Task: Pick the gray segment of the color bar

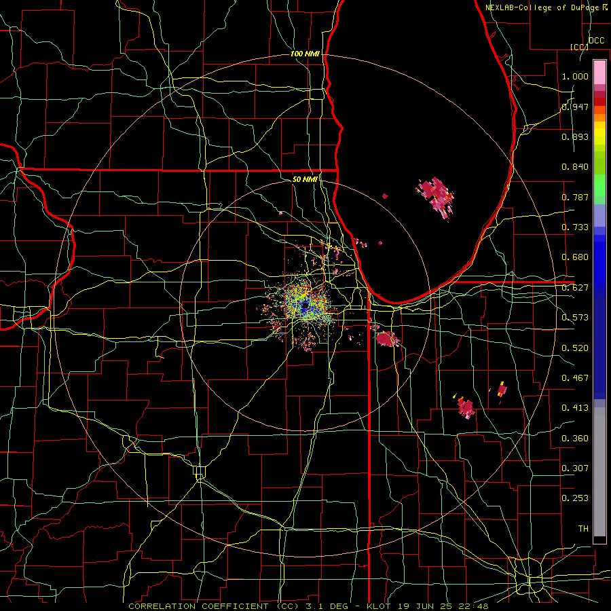Action: coord(599,472)
